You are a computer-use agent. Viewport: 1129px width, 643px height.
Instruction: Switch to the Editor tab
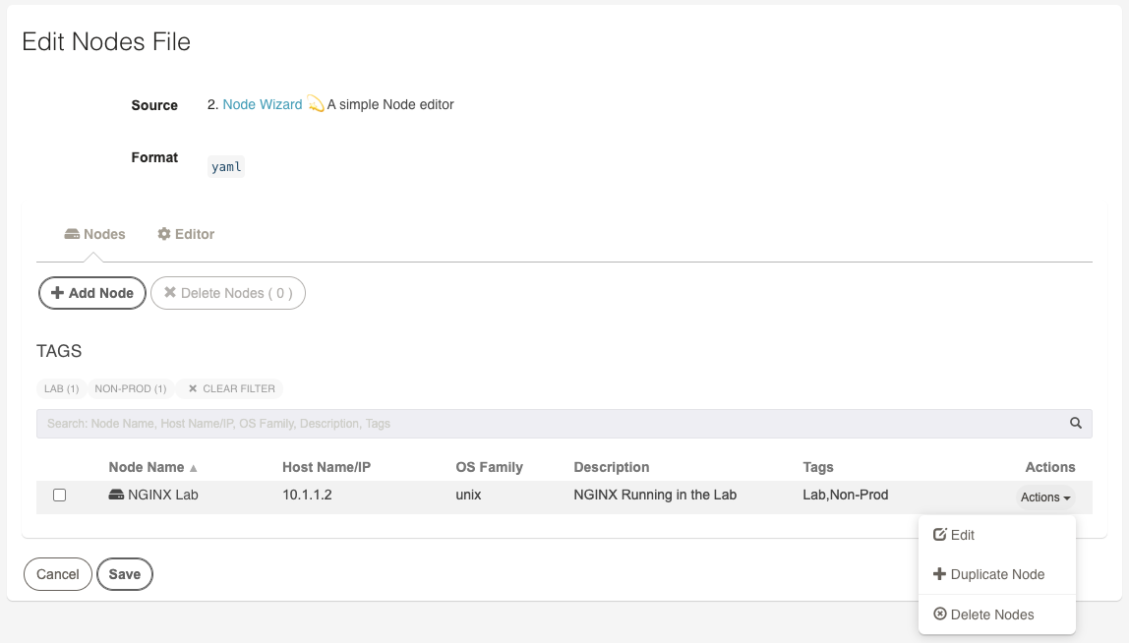click(186, 234)
